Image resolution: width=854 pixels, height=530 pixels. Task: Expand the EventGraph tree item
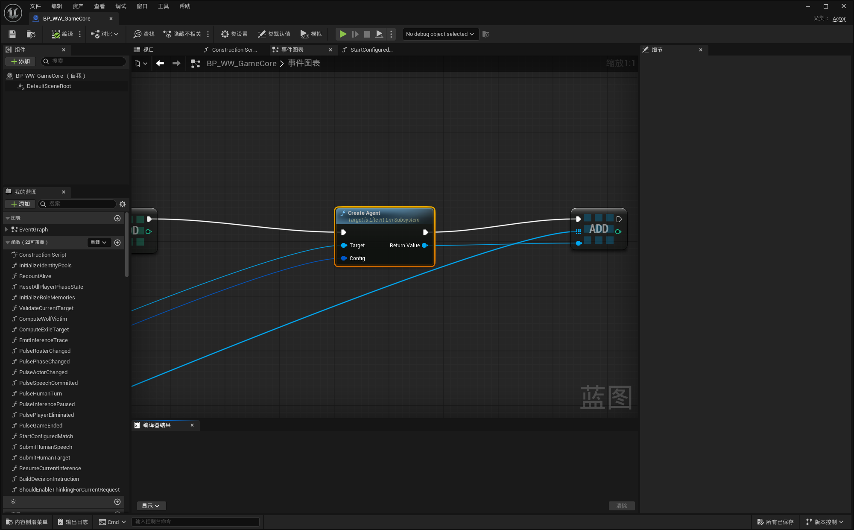pos(6,230)
